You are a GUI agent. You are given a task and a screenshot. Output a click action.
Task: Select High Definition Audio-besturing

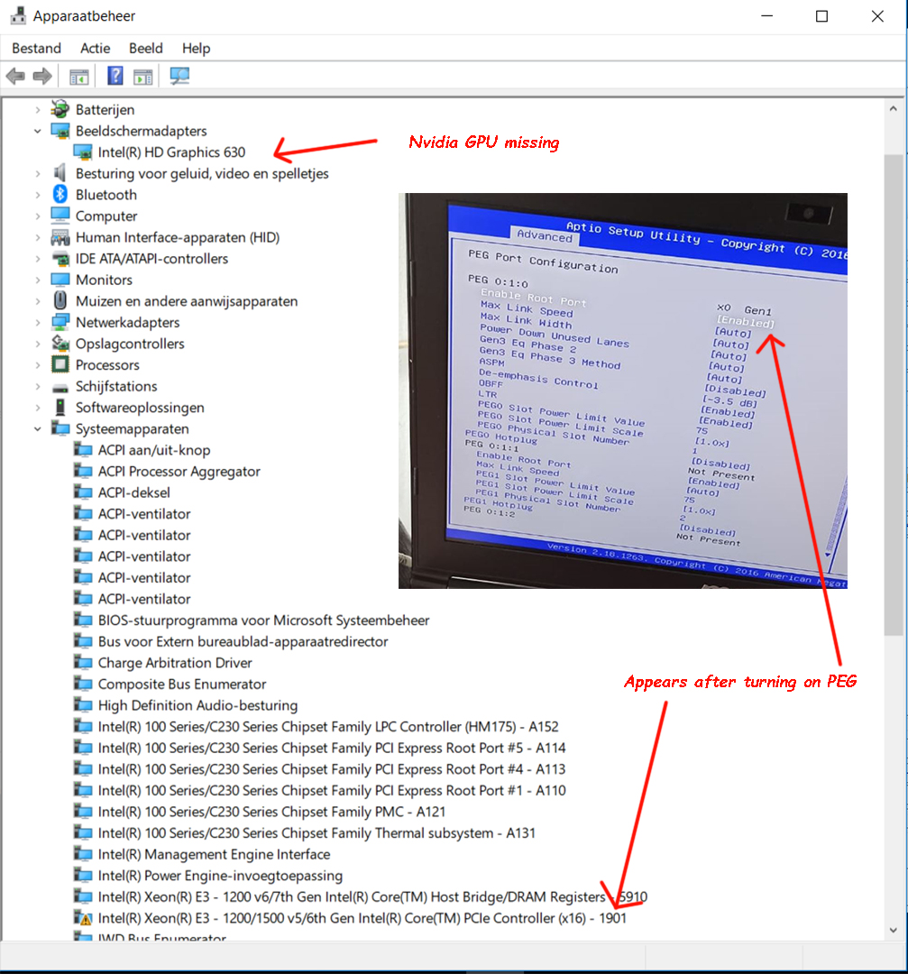[x=197, y=705]
